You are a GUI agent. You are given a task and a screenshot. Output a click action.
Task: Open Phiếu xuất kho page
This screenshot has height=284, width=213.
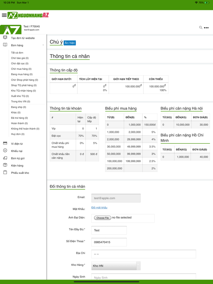(20, 173)
